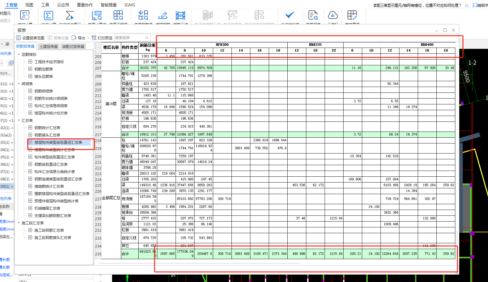This screenshot has height=282, width=488.
Task: Select 机械锚固汇总表 report
Action: pos(47,208)
